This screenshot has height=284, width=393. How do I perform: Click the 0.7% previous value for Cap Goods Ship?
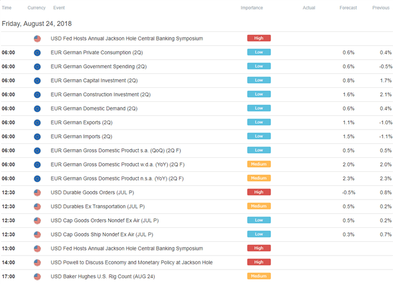[x=385, y=235]
